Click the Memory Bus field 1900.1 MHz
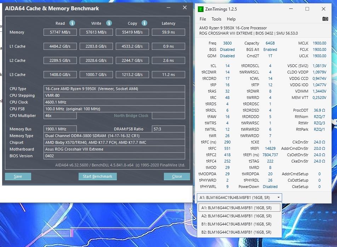This screenshot has height=247, width=337. [60, 129]
